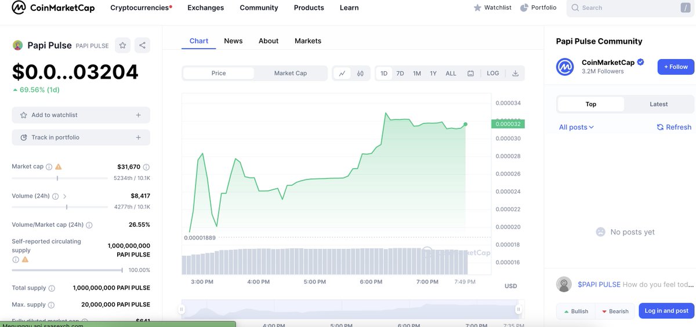The width and height of the screenshot is (696, 327).
Task: Click the verified badge beside CoinMarketCap
Action: tap(641, 62)
